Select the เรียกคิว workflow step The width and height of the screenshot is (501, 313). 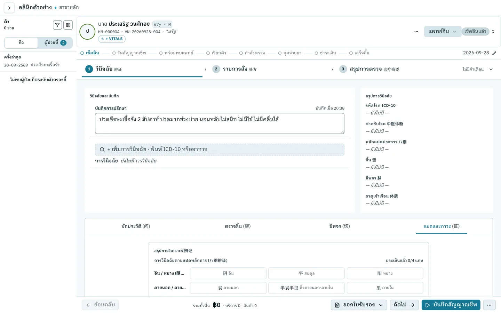pos(216,53)
